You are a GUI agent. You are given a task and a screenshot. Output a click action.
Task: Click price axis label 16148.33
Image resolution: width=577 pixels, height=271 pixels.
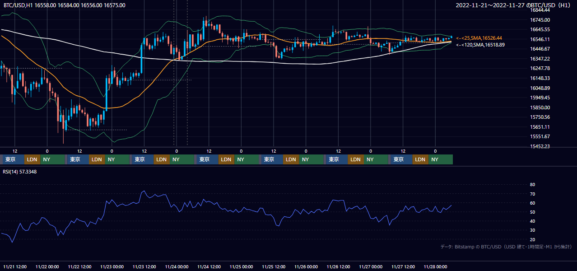540,78
